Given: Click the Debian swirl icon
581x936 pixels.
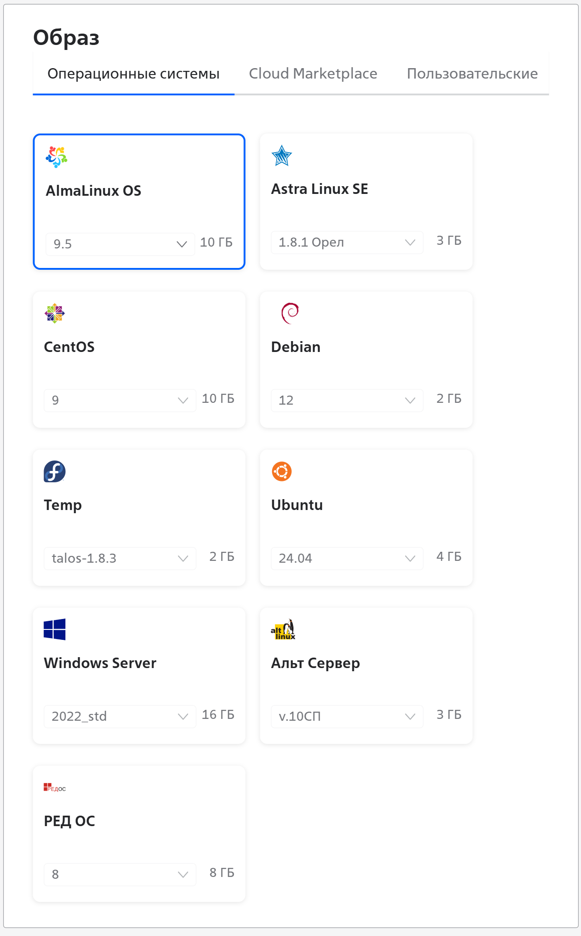Looking at the screenshot, I should tap(290, 313).
